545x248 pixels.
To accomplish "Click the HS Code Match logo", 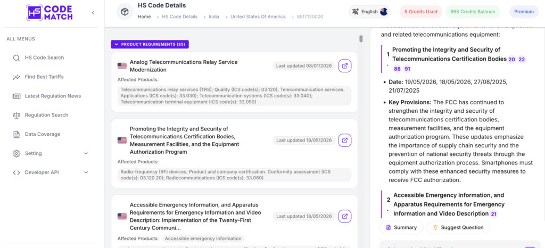I will tap(49, 12).
